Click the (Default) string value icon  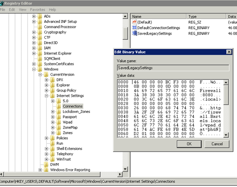(x=134, y=22)
